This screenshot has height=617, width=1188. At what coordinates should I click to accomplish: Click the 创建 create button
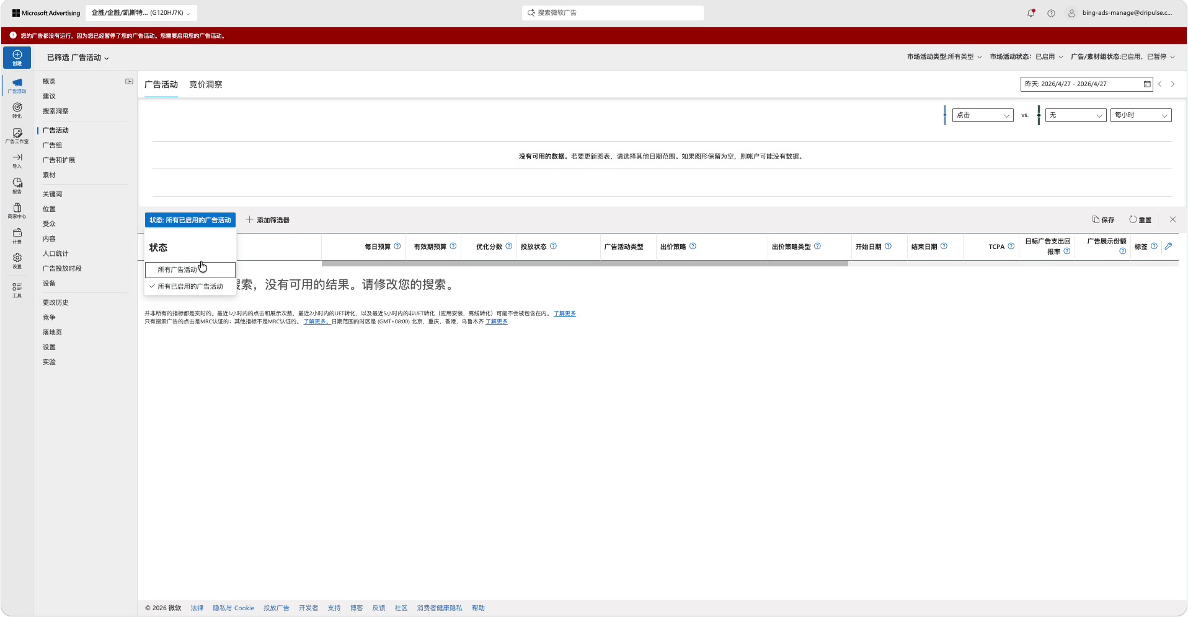(x=17, y=57)
